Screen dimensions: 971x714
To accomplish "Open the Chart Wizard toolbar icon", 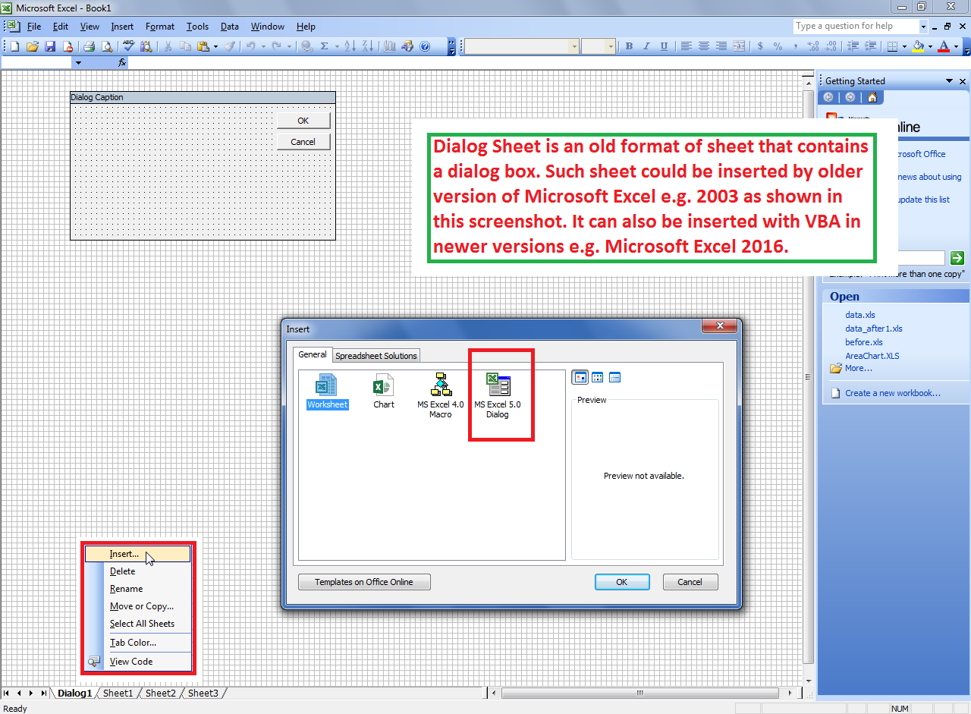I will [390, 46].
